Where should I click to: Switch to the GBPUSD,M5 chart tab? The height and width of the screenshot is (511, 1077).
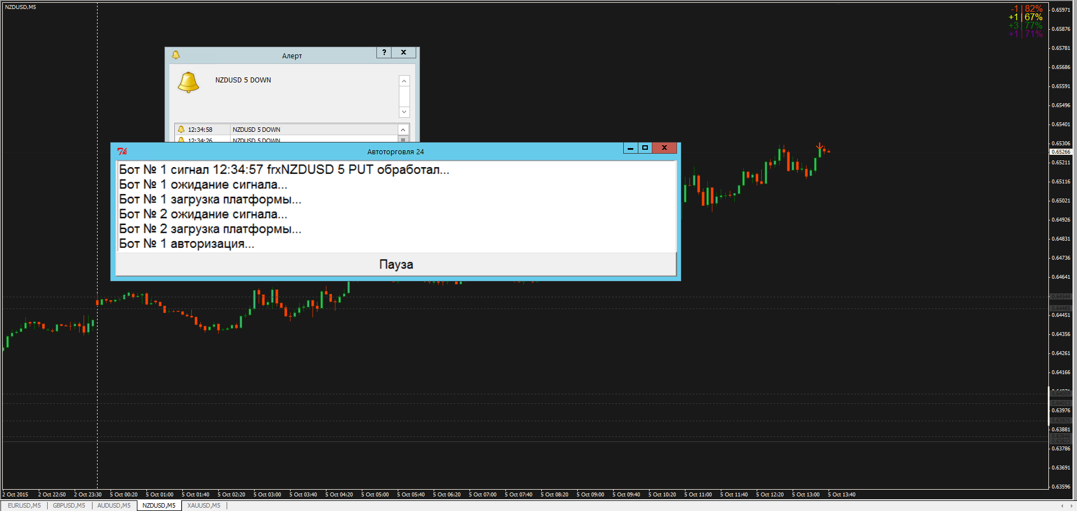tap(69, 505)
